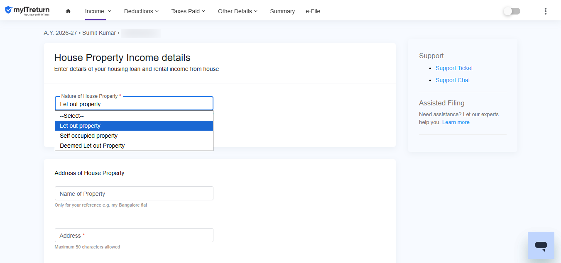561x263 pixels.
Task: Focus the Name of Property field
Action: [134, 193]
